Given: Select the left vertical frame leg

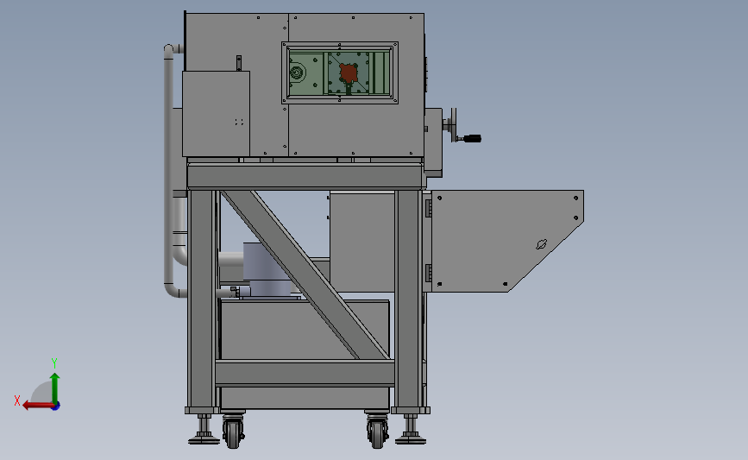Looking at the screenshot, I should 201,299.
